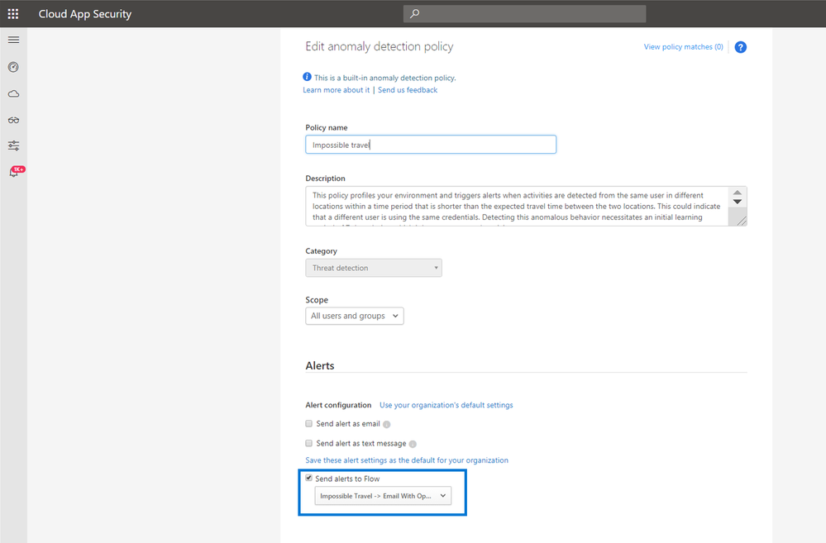Click the Policy name input field
826x543 pixels.
431,145
